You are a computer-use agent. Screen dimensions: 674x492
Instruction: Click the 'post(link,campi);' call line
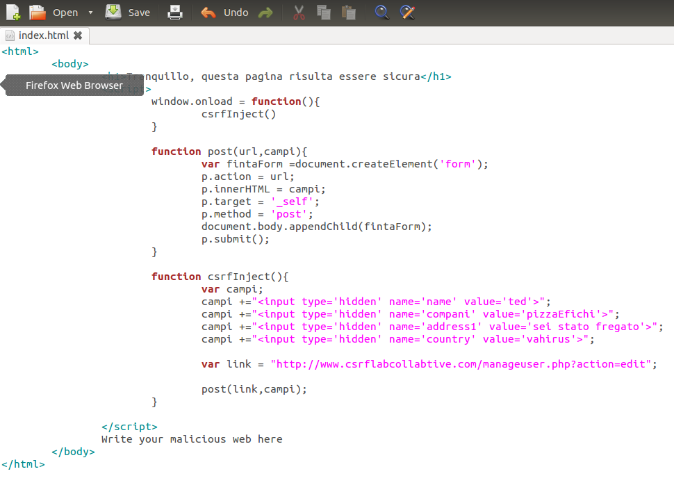[254, 389]
